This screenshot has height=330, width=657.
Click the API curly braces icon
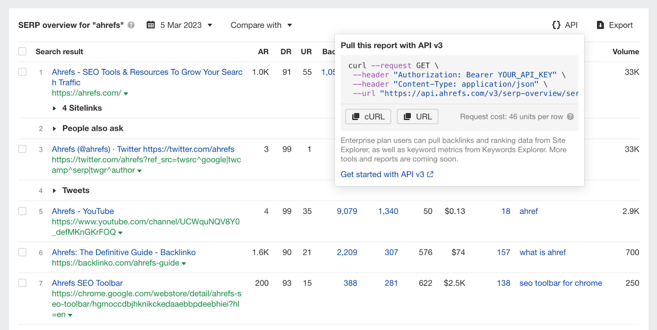coord(556,25)
